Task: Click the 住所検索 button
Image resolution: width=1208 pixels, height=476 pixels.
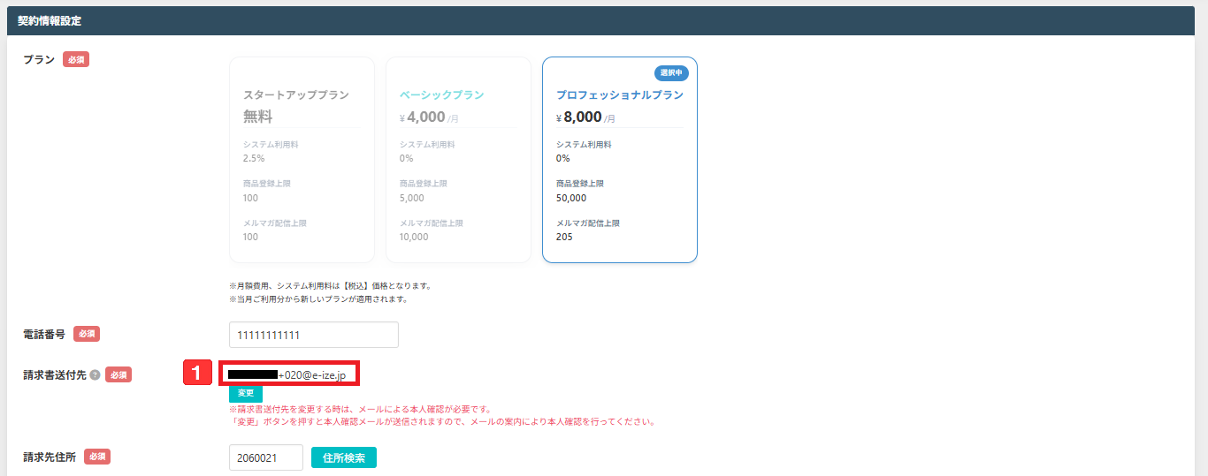Action: [x=344, y=457]
